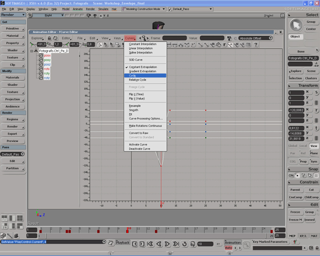Click the lock icon in the Animation Editor
The width and height of the screenshot is (320, 256).
click(49, 38)
